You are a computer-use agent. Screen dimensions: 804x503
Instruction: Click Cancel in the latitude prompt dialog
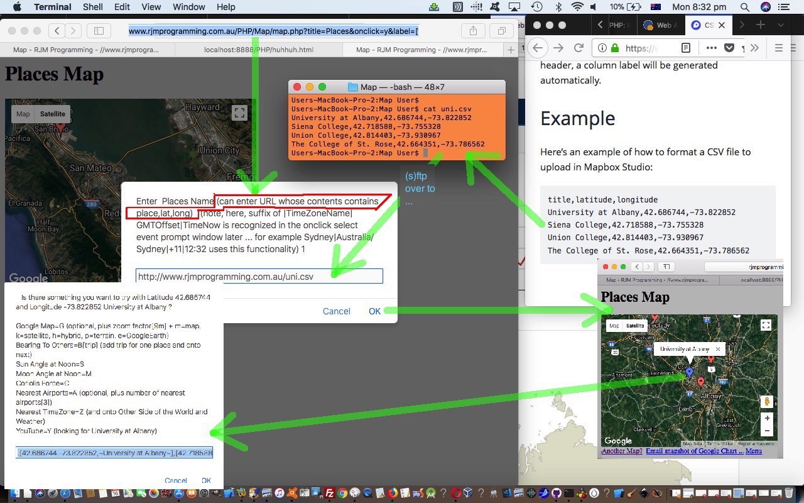176,481
